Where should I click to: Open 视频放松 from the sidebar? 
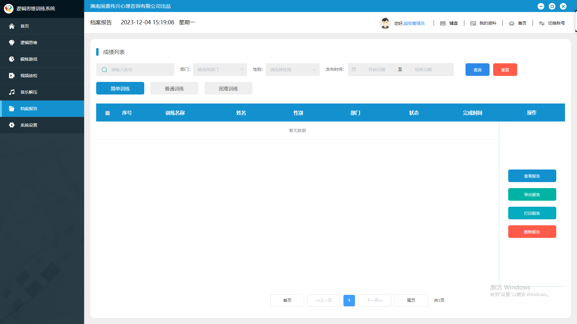coord(29,76)
